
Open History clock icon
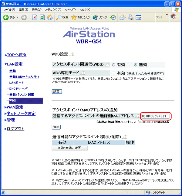coord(113,17)
